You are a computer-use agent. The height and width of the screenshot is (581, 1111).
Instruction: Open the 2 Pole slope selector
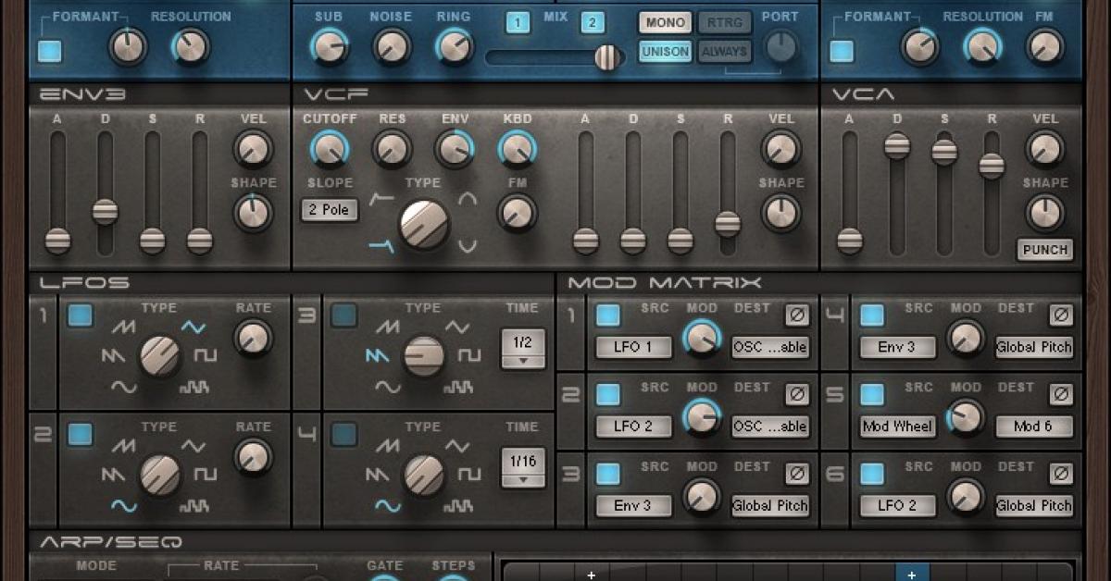(x=330, y=210)
